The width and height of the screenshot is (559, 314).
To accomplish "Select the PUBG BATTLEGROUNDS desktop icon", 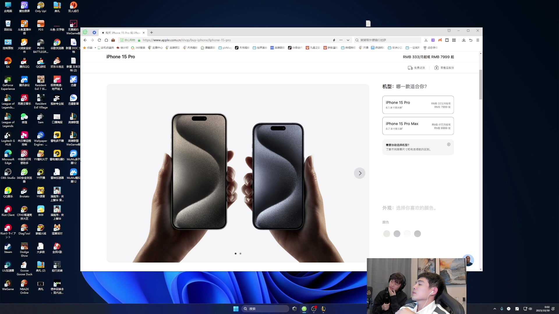I will click(x=41, y=46).
